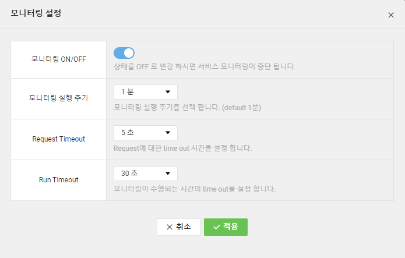Click the arrow icon beside 5 초
The image size is (405, 258).
click(167, 133)
